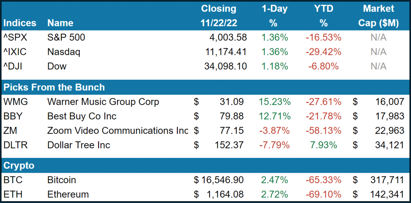Select Zoom Video Communications Inc cell
This screenshot has width=411, height=203.
pyautogui.click(x=118, y=131)
